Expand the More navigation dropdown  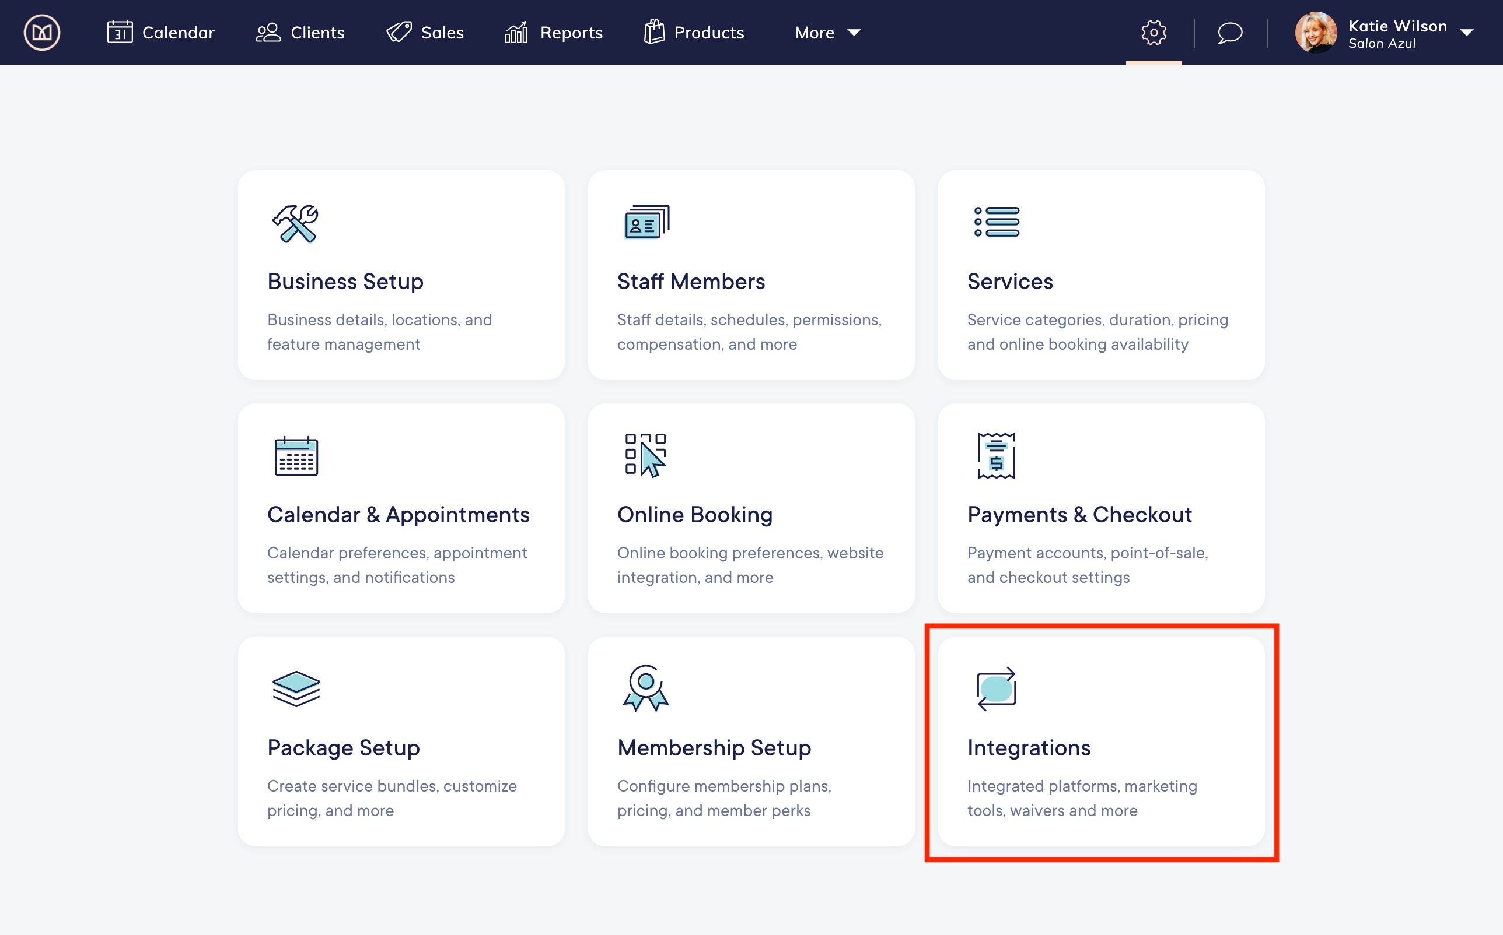tap(828, 32)
